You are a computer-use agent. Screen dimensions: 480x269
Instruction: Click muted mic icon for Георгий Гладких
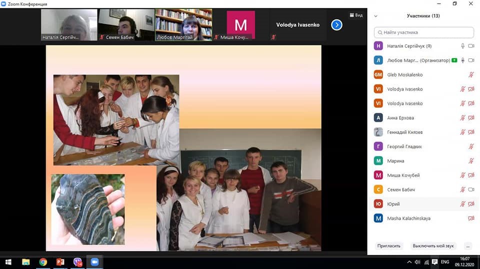[x=471, y=147]
